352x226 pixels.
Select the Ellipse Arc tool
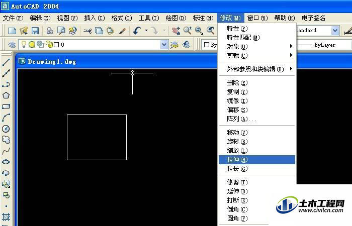pyautogui.click(x=6, y=173)
